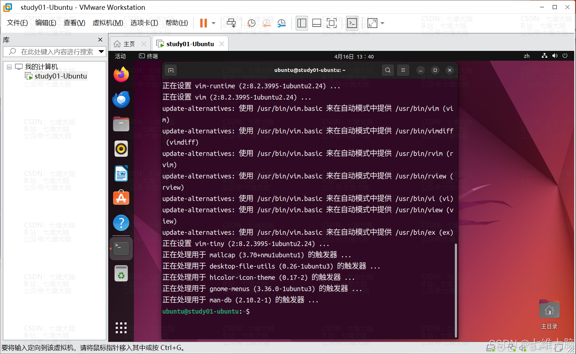Close the 库 library panel
Screen dimensions: 576x354
pos(100,40)
